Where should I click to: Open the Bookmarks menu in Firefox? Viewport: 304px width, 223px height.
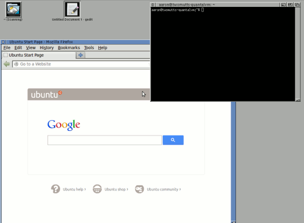pyautogui.click(x=69, y=47)
